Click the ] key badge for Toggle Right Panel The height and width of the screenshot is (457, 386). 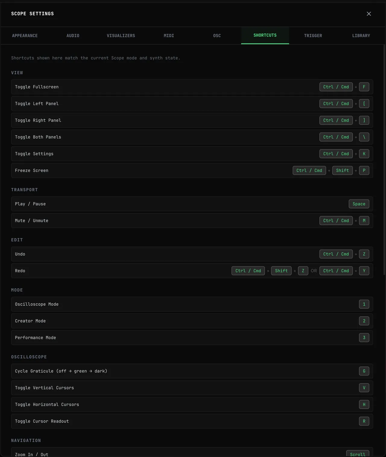pyautogui.click(x=364, y=120)
